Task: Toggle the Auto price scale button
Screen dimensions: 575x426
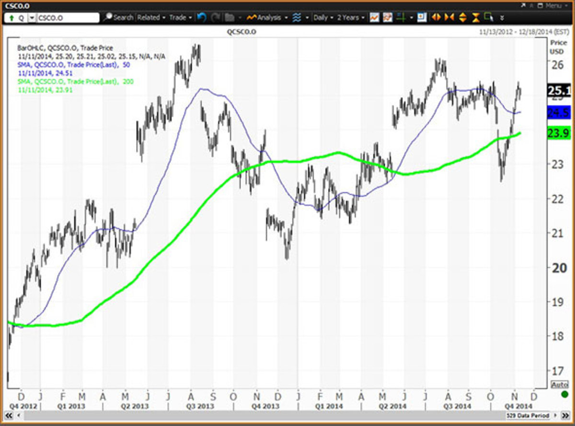Action: coord(559,384)
